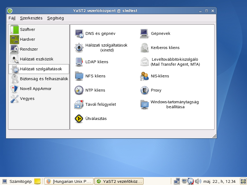The image size is (247, 185).
Task: Open the Számítógép main menu on the panel
Action: pos(17,181)
